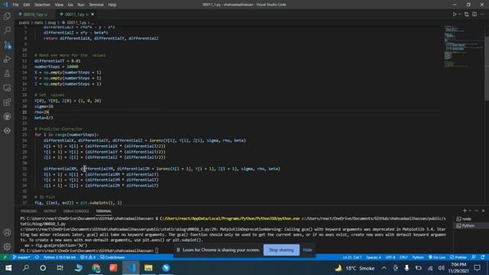Open the CodeStream diamond icon in activity bar
Image resolution: width=489 pixels, height=275 pixels.
coord(7,131)
